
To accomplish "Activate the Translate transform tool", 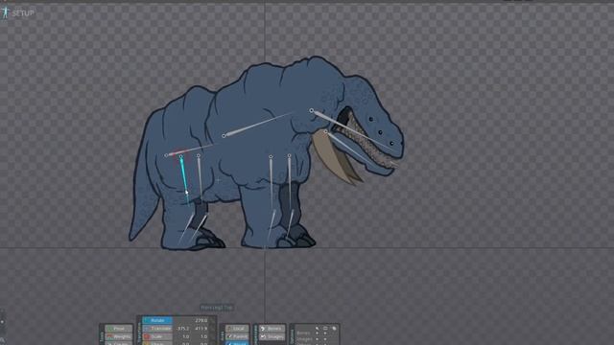I will pyautogui.click(x=157, y=329).
